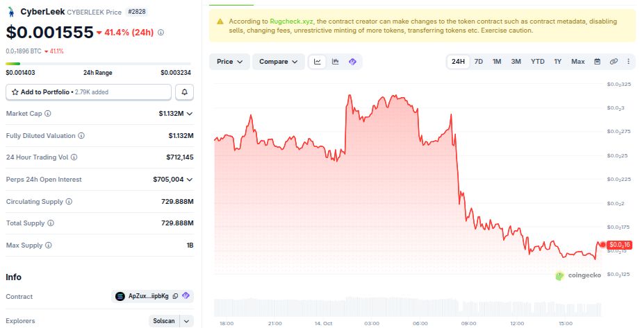Open the calendar date range picker
The height and width of the screenshot is (328, 640).
(x=597, y=62)
